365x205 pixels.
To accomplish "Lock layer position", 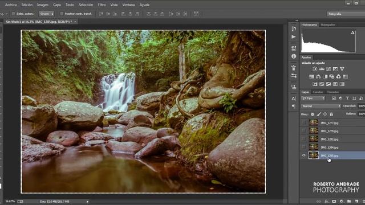I will pos(325,114).
